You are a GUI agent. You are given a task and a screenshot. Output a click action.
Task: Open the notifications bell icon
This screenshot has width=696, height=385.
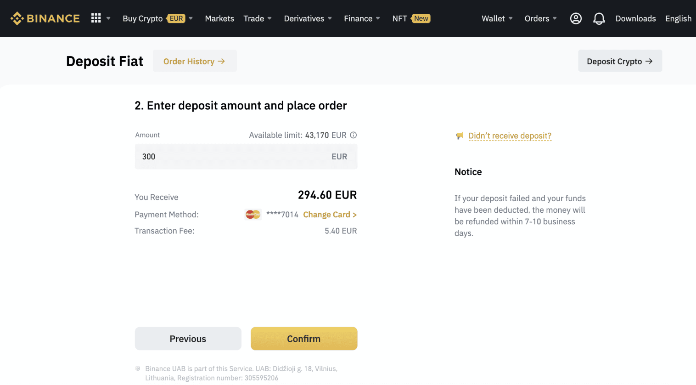(599, 18)
